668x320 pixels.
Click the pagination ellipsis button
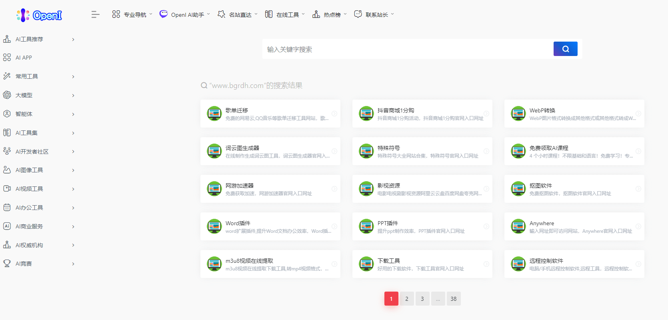pyautogui.click(x=438, y=299)
